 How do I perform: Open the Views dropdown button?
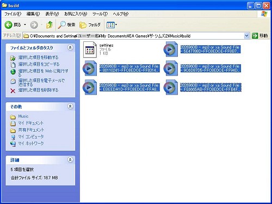coord(112,25)
